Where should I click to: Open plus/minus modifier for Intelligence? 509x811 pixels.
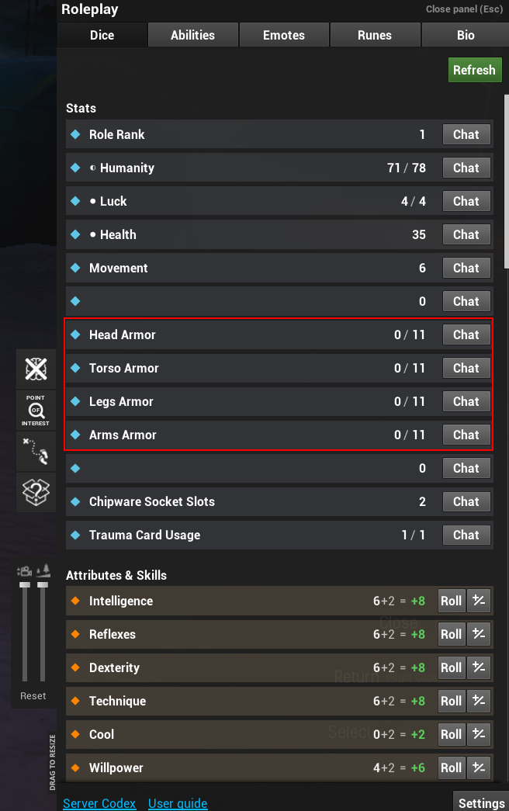tap(479, 601)
